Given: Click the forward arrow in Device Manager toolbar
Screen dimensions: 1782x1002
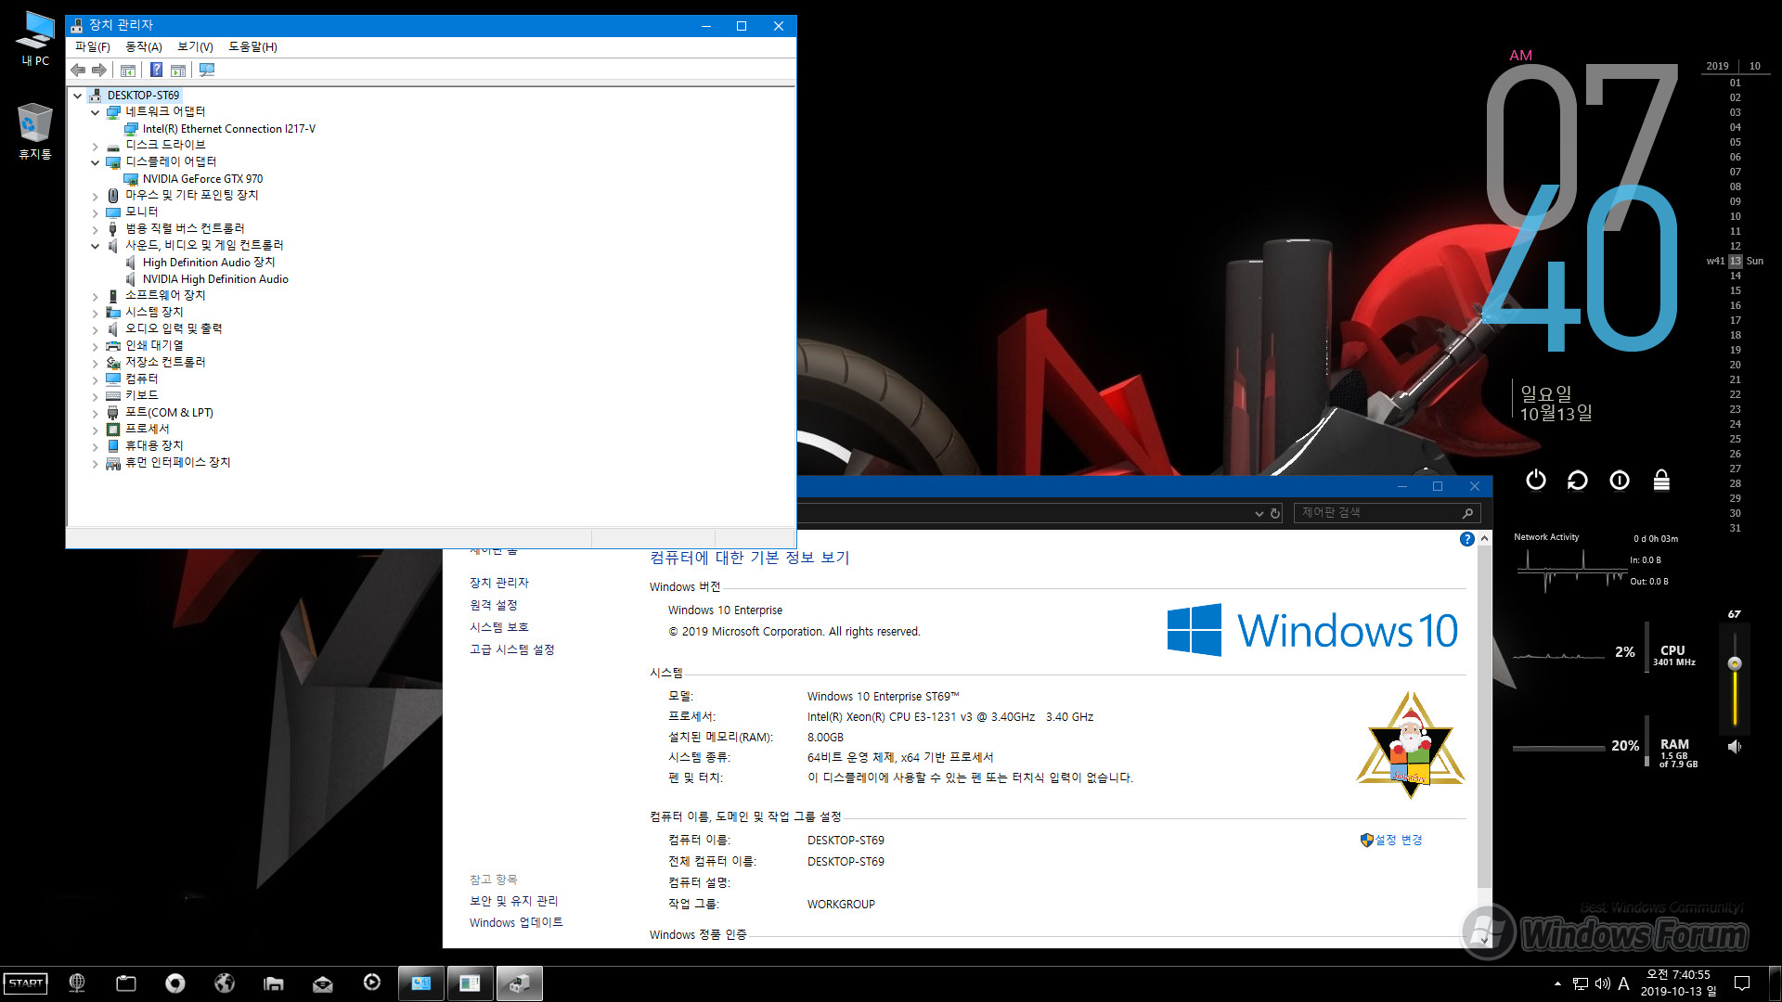Looking at the screenshot, I should coord(99,71).
